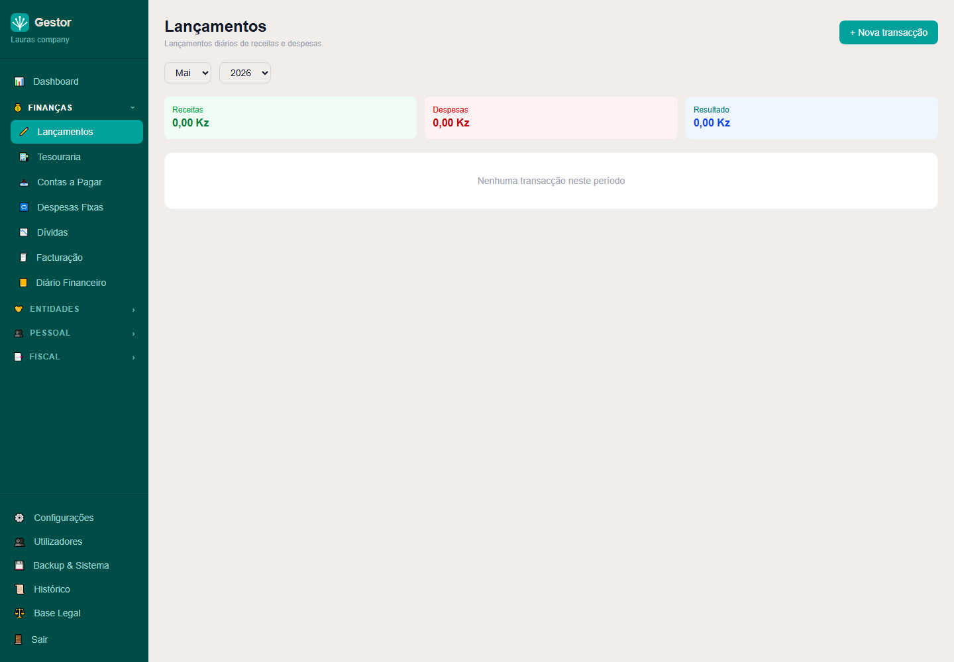
Task: Click Nova transacção button
Action: 888,32
